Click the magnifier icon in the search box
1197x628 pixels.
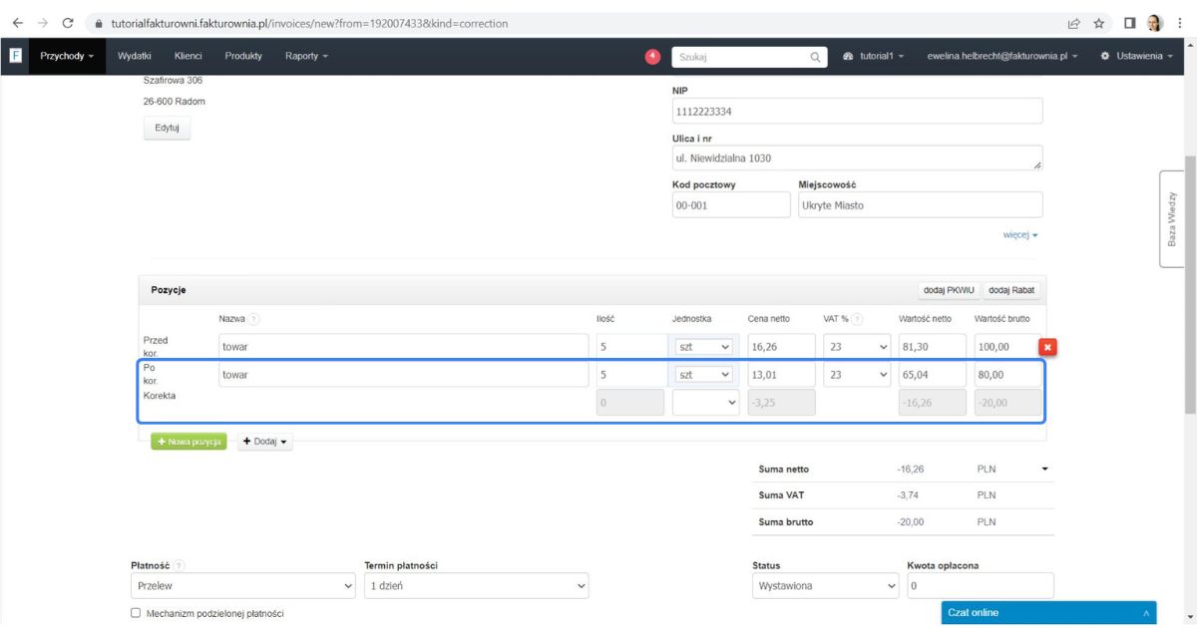pos(816,57)
